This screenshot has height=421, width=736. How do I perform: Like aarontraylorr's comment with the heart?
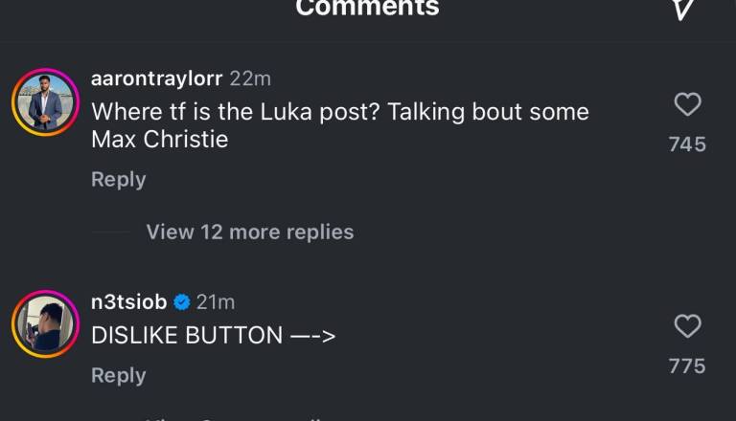click(x=687, y=104)
